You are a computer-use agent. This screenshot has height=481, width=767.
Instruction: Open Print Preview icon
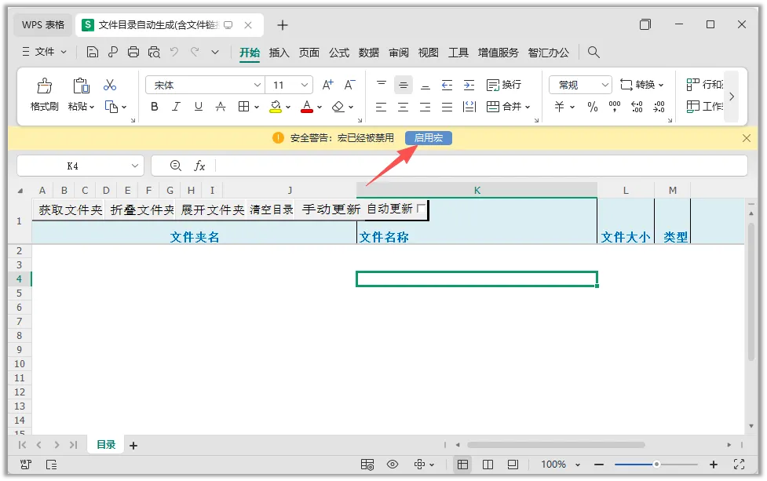pyautogui.click(x=154, y=53)
